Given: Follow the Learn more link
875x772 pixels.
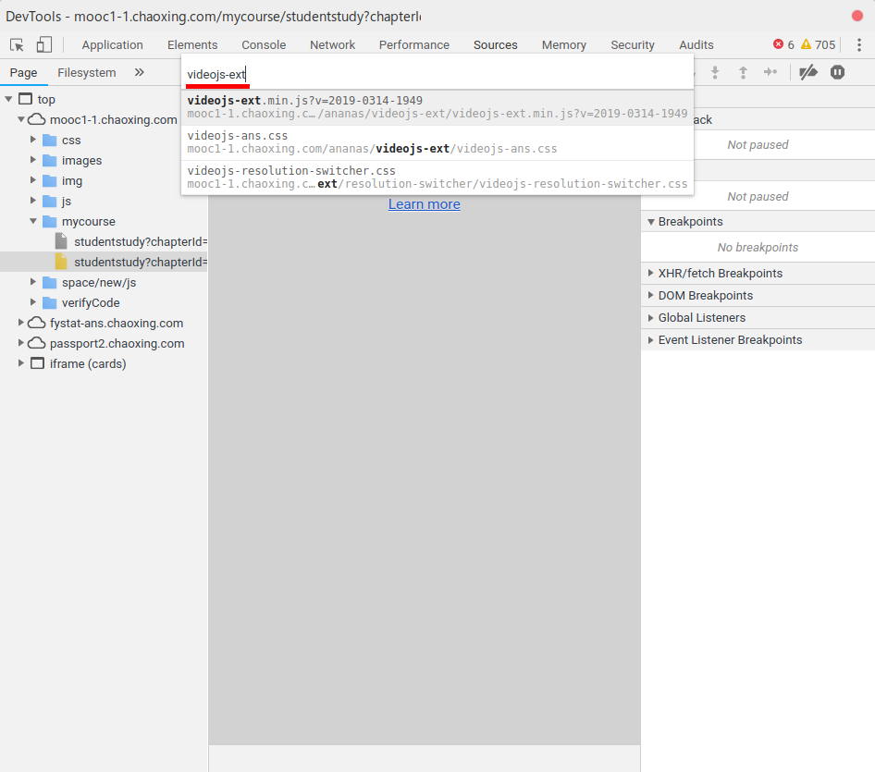Looking at the screenshot, I should point(425,204).
